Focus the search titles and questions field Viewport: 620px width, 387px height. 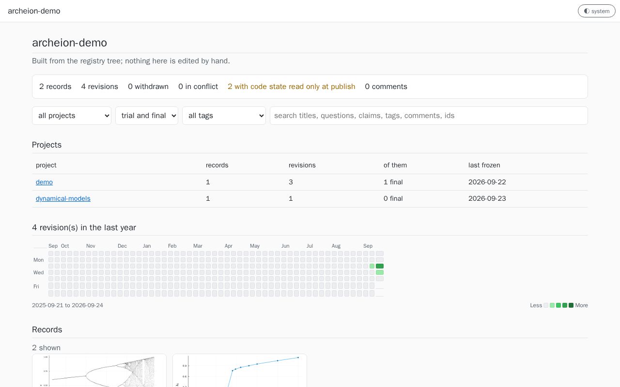[x=429, y=116]
